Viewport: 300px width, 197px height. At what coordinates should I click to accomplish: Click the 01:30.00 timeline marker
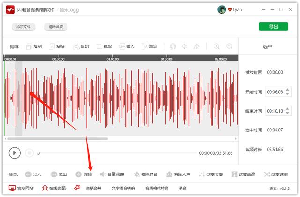(167, 59)
